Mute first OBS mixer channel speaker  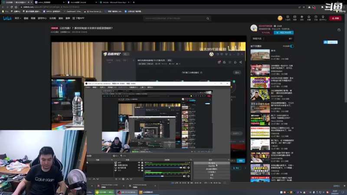(x=185, y=168)
